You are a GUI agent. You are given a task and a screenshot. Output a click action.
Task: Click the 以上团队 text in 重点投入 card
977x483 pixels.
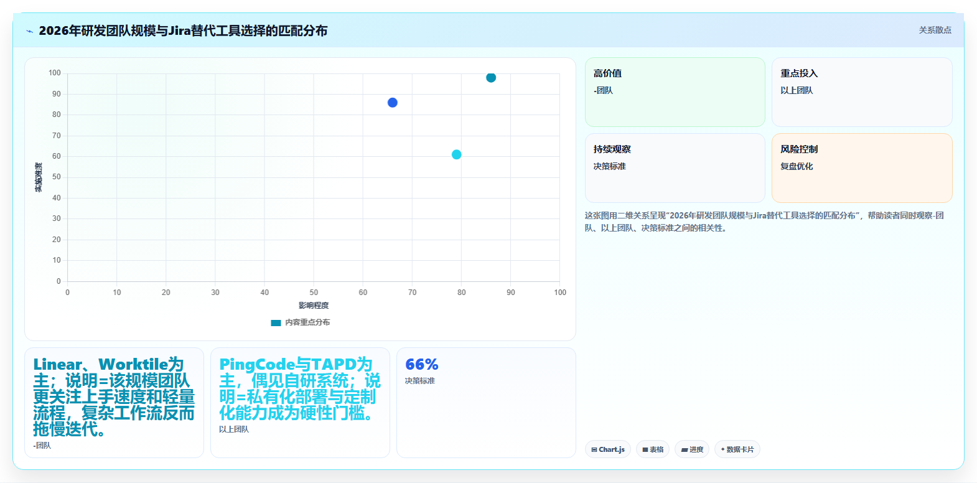[x=797, y=90]
